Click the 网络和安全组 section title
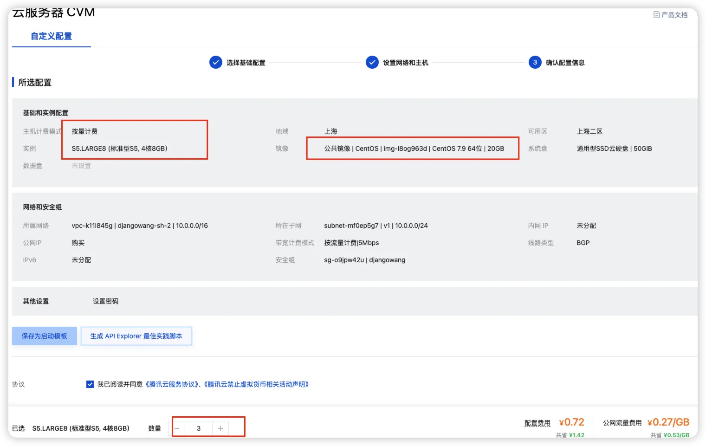The image size is (706, 446). [x=42, y=207]
